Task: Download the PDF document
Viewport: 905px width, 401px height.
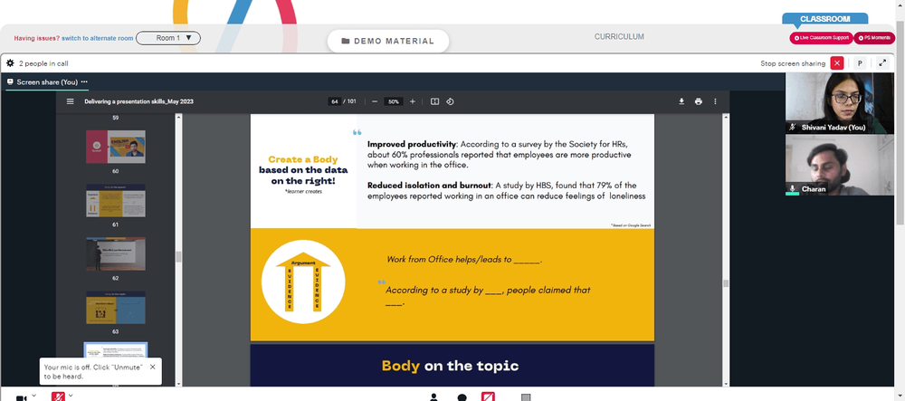Action: 681,101
